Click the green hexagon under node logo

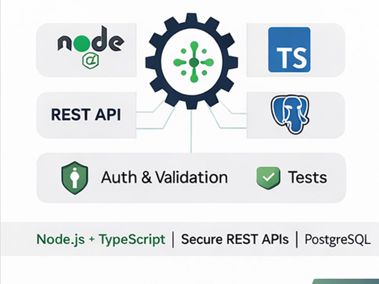pos(91,61)
